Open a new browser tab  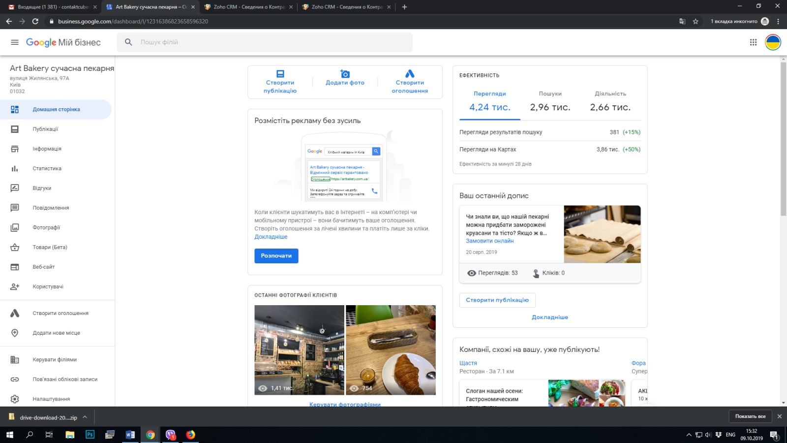click(404, 7)
